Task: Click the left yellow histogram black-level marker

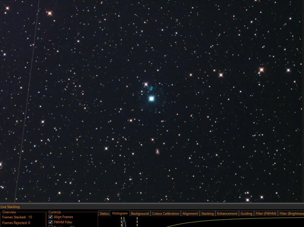Action: (121, 222)
